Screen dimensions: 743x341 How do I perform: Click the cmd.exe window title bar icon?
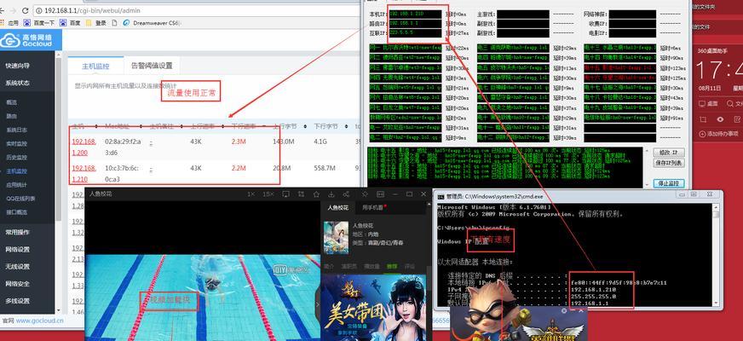point(441,195)
